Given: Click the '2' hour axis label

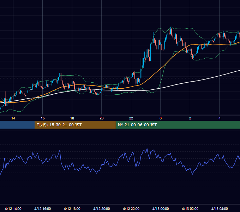Looking at the screenshot, I should point(190,118).
